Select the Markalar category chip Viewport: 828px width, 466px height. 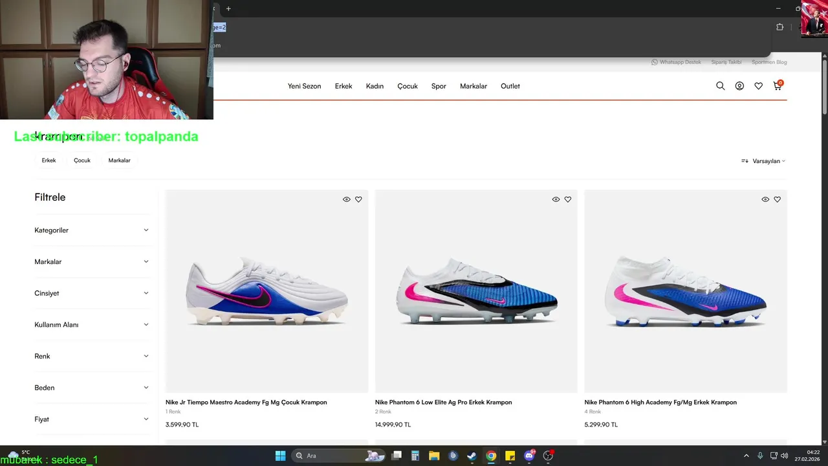120,161
